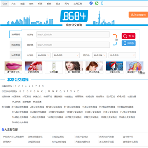This screenshot has width=148, height=148.
Task: Click letter B in letter-prefix routes
Action: coord(20,91)
